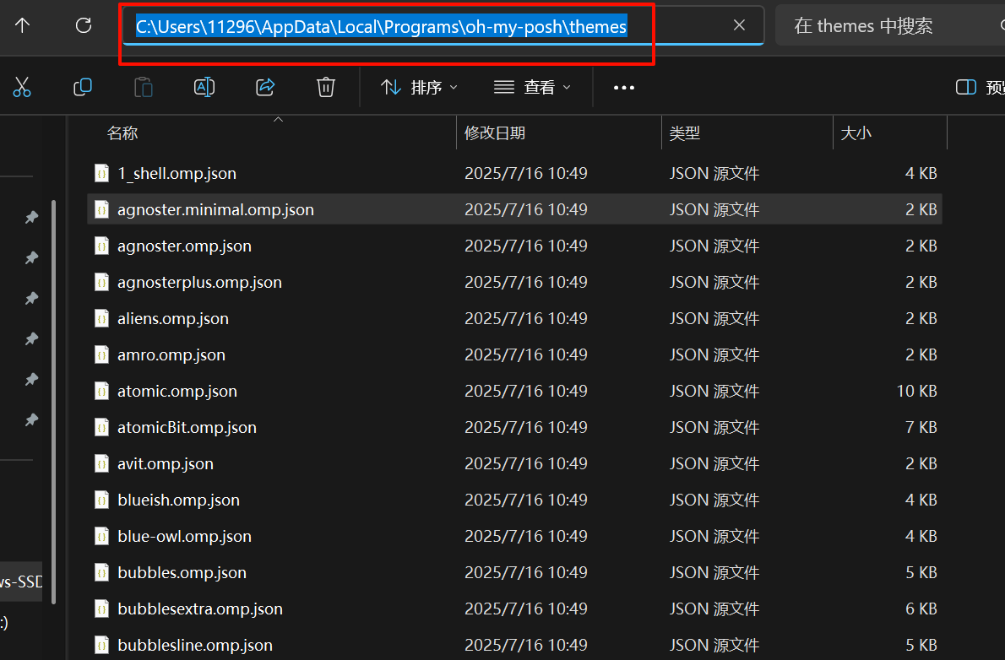Refresh the themes folder
The height and width of the screenshot is (660, 1005).
click(84, 25)
